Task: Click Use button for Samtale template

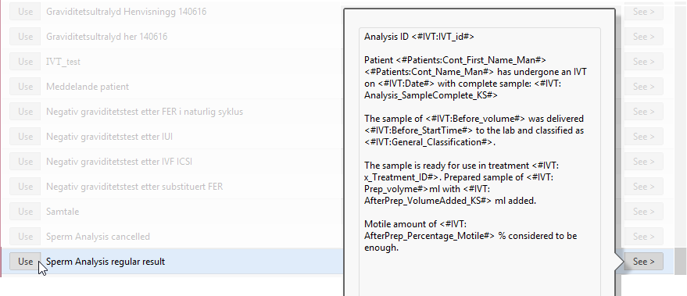Action: point(25,212)
